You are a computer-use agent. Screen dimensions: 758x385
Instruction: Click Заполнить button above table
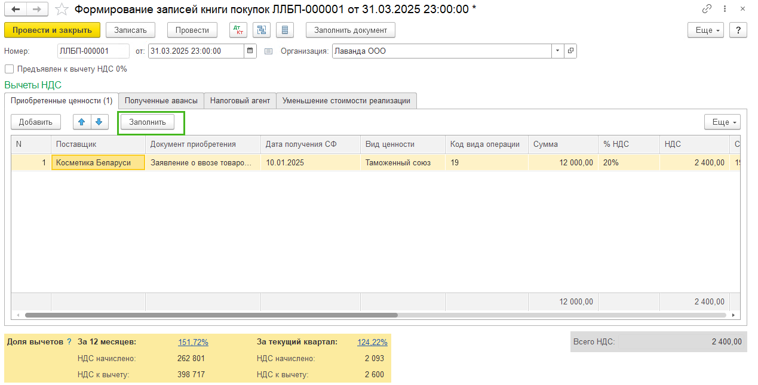[x=148, y=122]
